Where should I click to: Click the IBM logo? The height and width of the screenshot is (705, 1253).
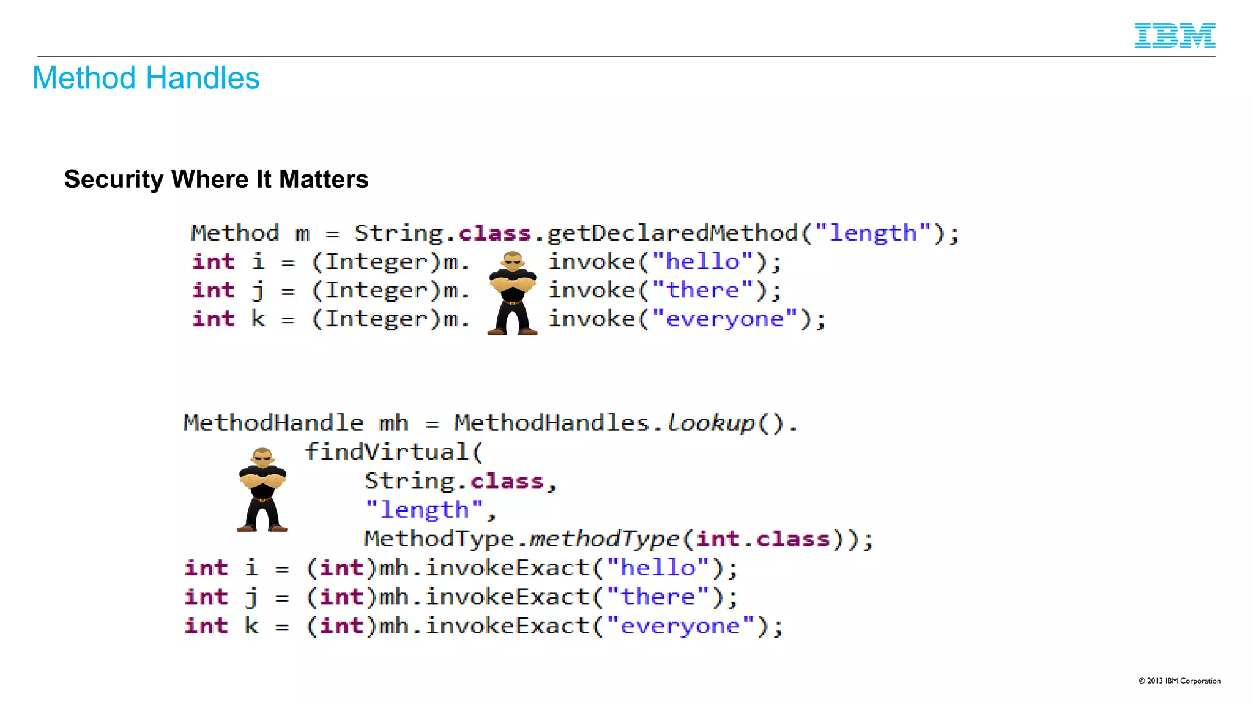point(1175,35)
